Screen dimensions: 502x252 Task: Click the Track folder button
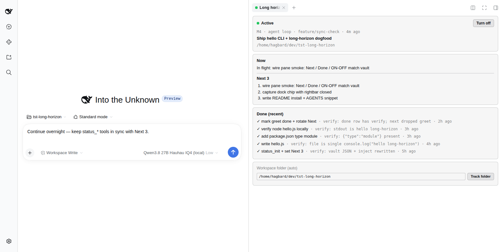coord(480,177)
